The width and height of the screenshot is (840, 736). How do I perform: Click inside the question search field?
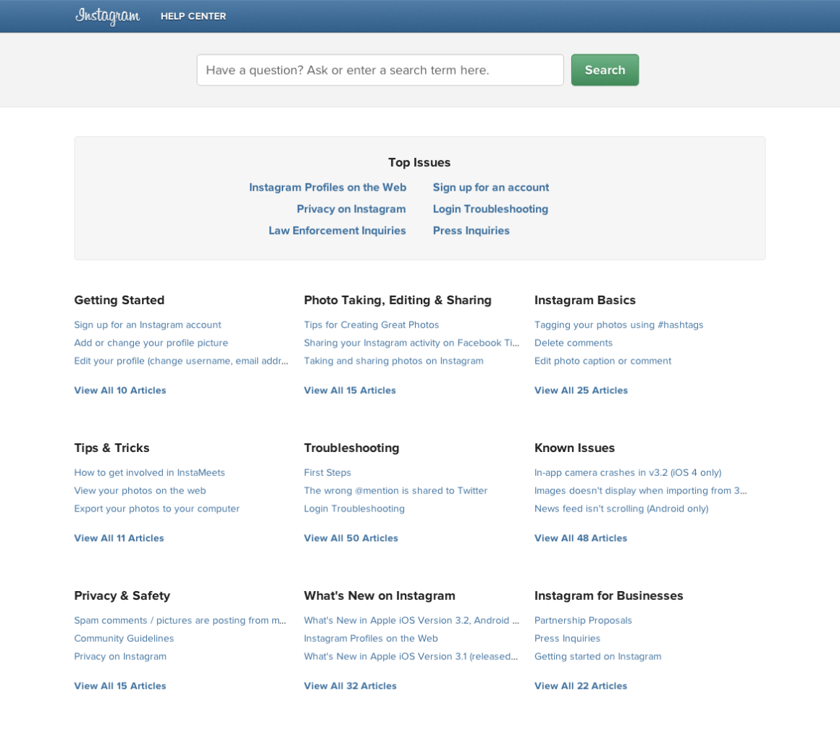coord(380,70)
